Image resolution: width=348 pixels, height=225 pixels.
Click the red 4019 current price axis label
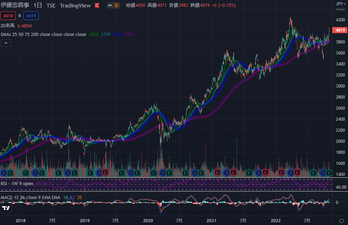338,30
